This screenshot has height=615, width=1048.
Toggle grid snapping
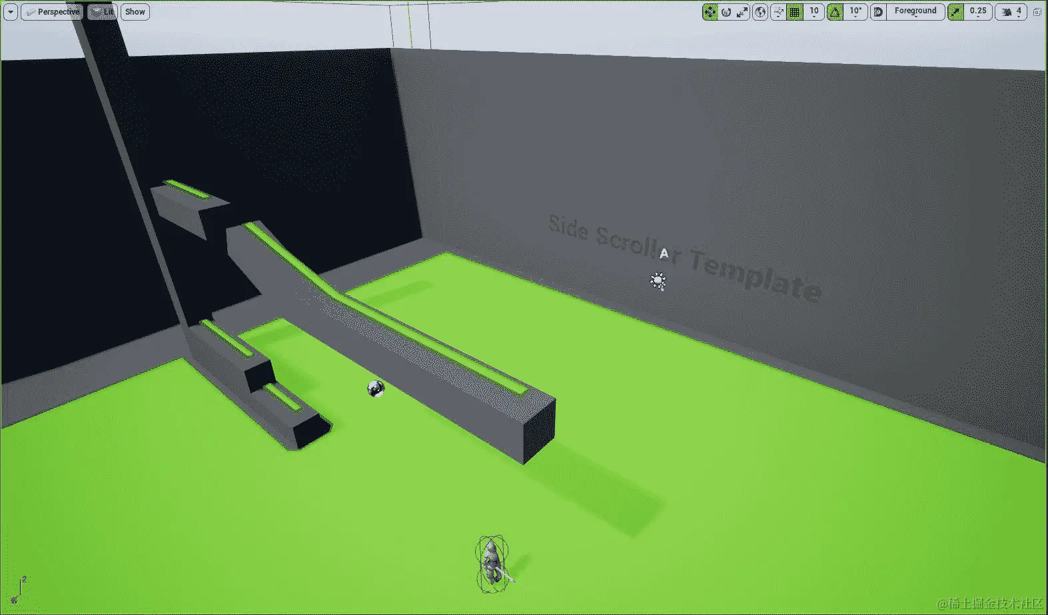[x=795, y=12]
